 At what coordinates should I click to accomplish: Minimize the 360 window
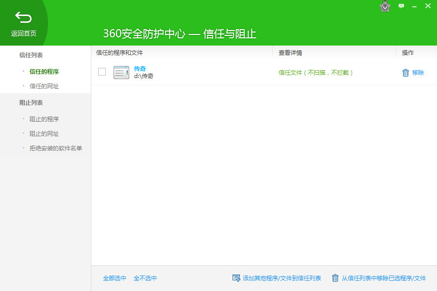(415, 6)
